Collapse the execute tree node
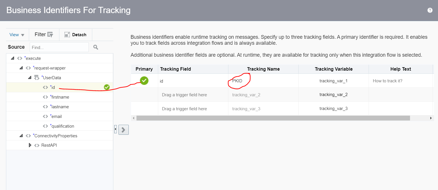This screenshot has width=438, height=190. [x=12, y=58]
